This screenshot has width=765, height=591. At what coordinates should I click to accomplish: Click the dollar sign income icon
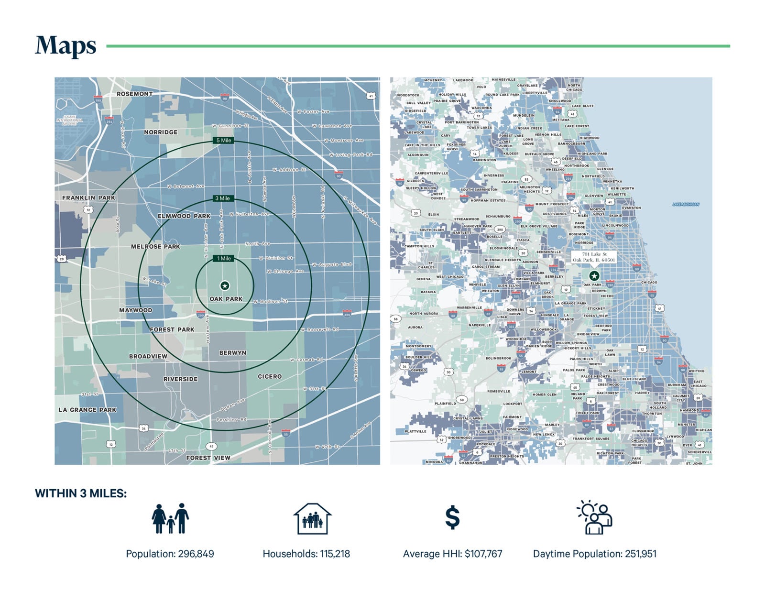coord(452,518)
